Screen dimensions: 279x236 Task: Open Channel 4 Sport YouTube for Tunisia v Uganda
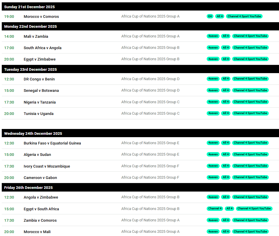coord(250,113)
